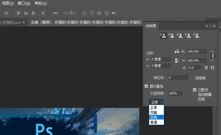The image size is (221, 135).
Task: Open the 视图(V) menu
Action: [8, 3]
